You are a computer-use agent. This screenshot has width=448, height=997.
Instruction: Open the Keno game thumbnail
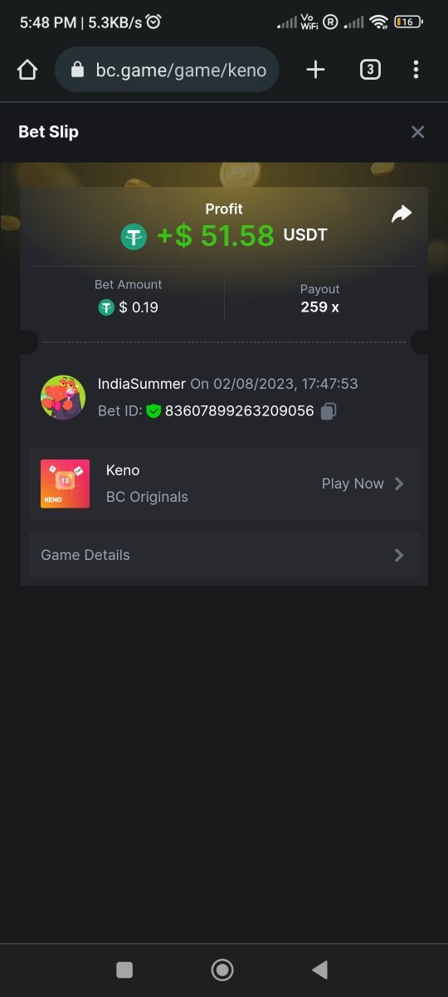(65, 484)
